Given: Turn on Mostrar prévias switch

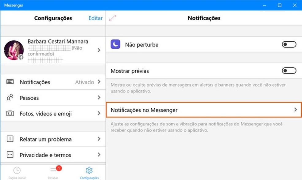Looking at the screenshot, I should click(289, 71).
